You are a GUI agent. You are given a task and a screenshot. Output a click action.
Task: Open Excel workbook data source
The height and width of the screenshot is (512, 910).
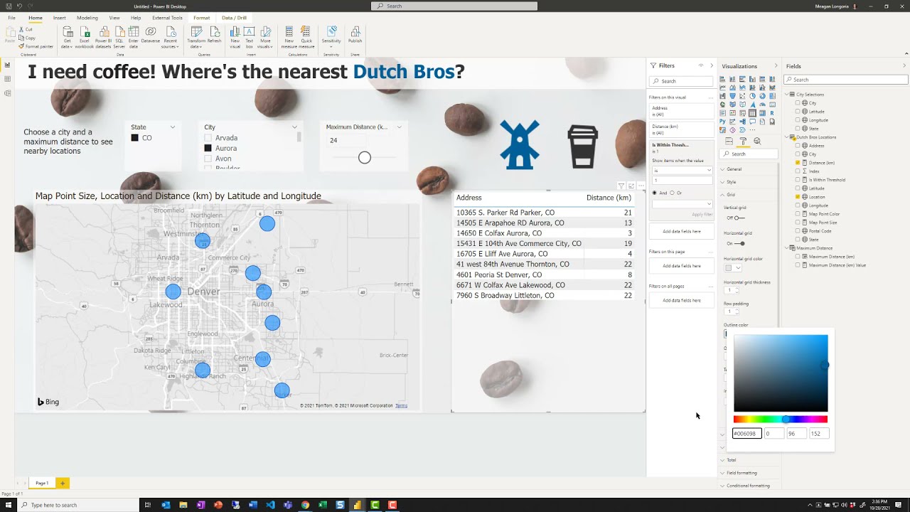tap(85, 36)
